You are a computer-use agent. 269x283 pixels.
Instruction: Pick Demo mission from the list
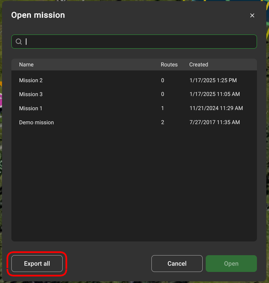(37, 123)
